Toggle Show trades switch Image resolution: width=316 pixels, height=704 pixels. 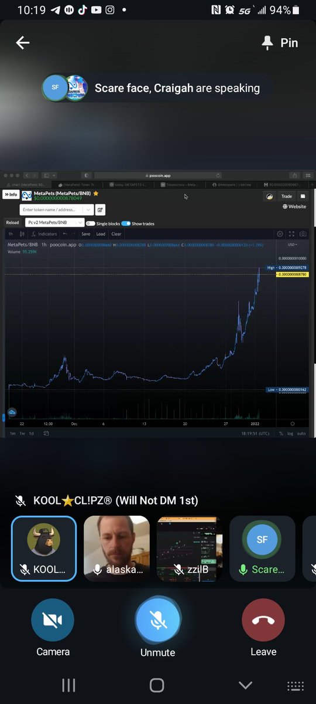(126, 224)
